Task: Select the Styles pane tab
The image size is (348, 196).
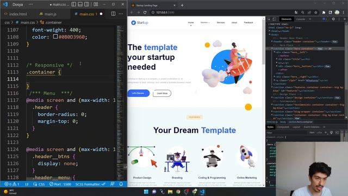Action: point(270,127)
